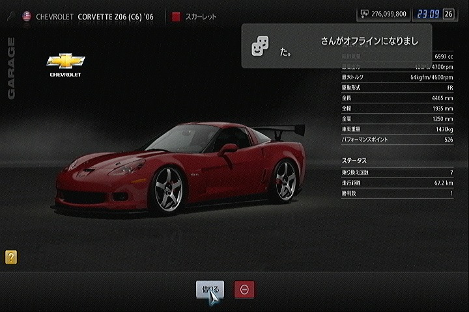Click the smiley faces notification icon

[259, 47]
